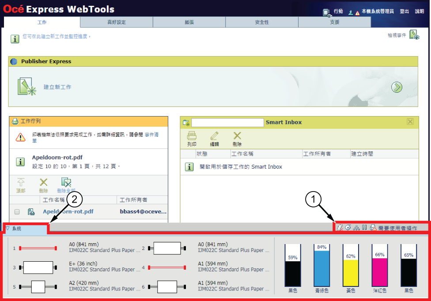Screen dimensions: 431x301
Task: Click the printer icon in 工作佇列 header
Action: (15, 121)
